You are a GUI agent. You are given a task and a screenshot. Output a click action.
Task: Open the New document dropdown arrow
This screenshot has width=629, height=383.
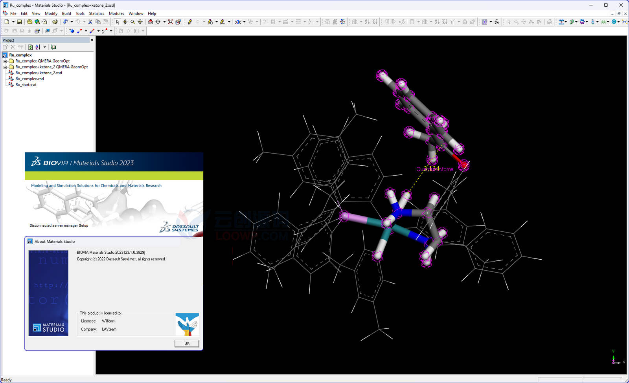pos(13,22)
